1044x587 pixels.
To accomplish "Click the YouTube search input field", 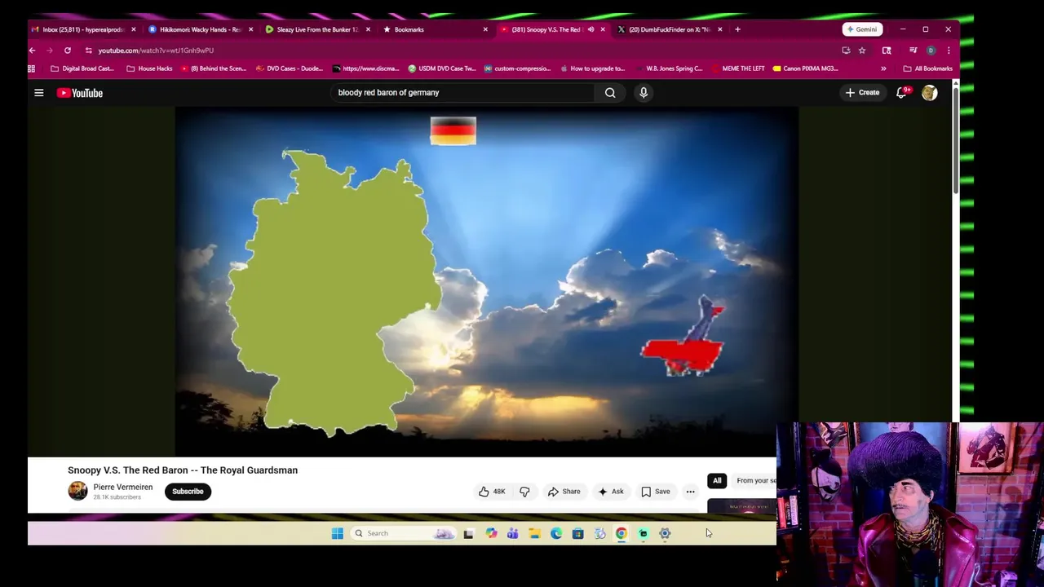I will pos(462,93).
